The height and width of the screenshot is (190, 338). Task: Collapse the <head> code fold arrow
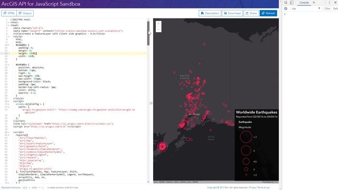pos(8,25)
